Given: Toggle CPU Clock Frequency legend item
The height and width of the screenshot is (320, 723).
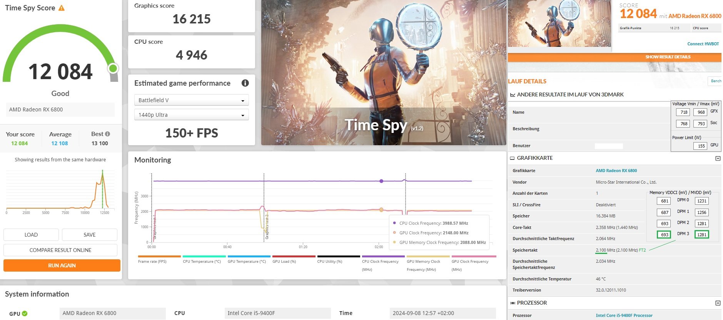Looking at the screenshot, I should pyautogui.click(x=383, y=263).
